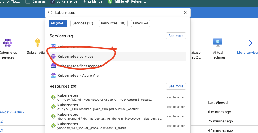The image size is (258, 133).
Task: Open jq Manual bookmark
Action: pos(93,1)
